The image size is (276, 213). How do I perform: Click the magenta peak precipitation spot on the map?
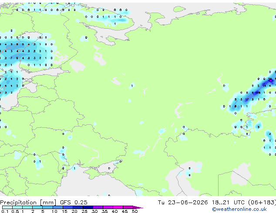coord(271,80)
